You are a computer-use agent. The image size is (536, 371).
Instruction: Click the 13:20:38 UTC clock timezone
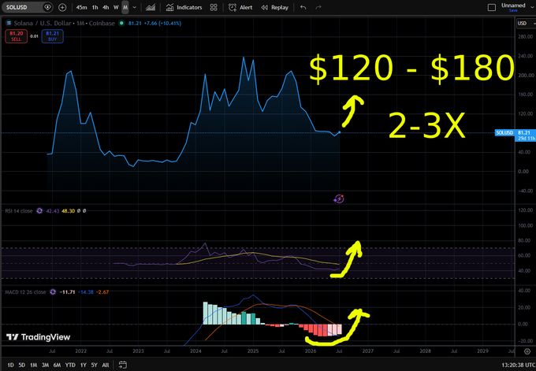pyautogui.click(x=519, y=365)
